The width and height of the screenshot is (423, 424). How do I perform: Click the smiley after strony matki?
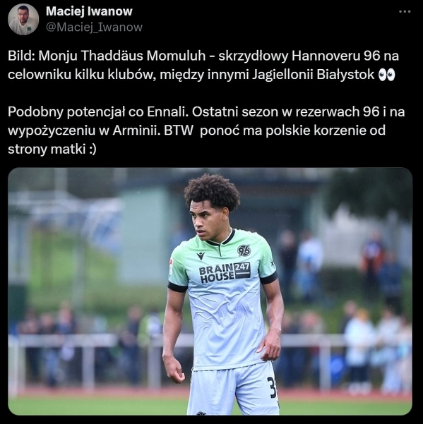tap(93, 150)
